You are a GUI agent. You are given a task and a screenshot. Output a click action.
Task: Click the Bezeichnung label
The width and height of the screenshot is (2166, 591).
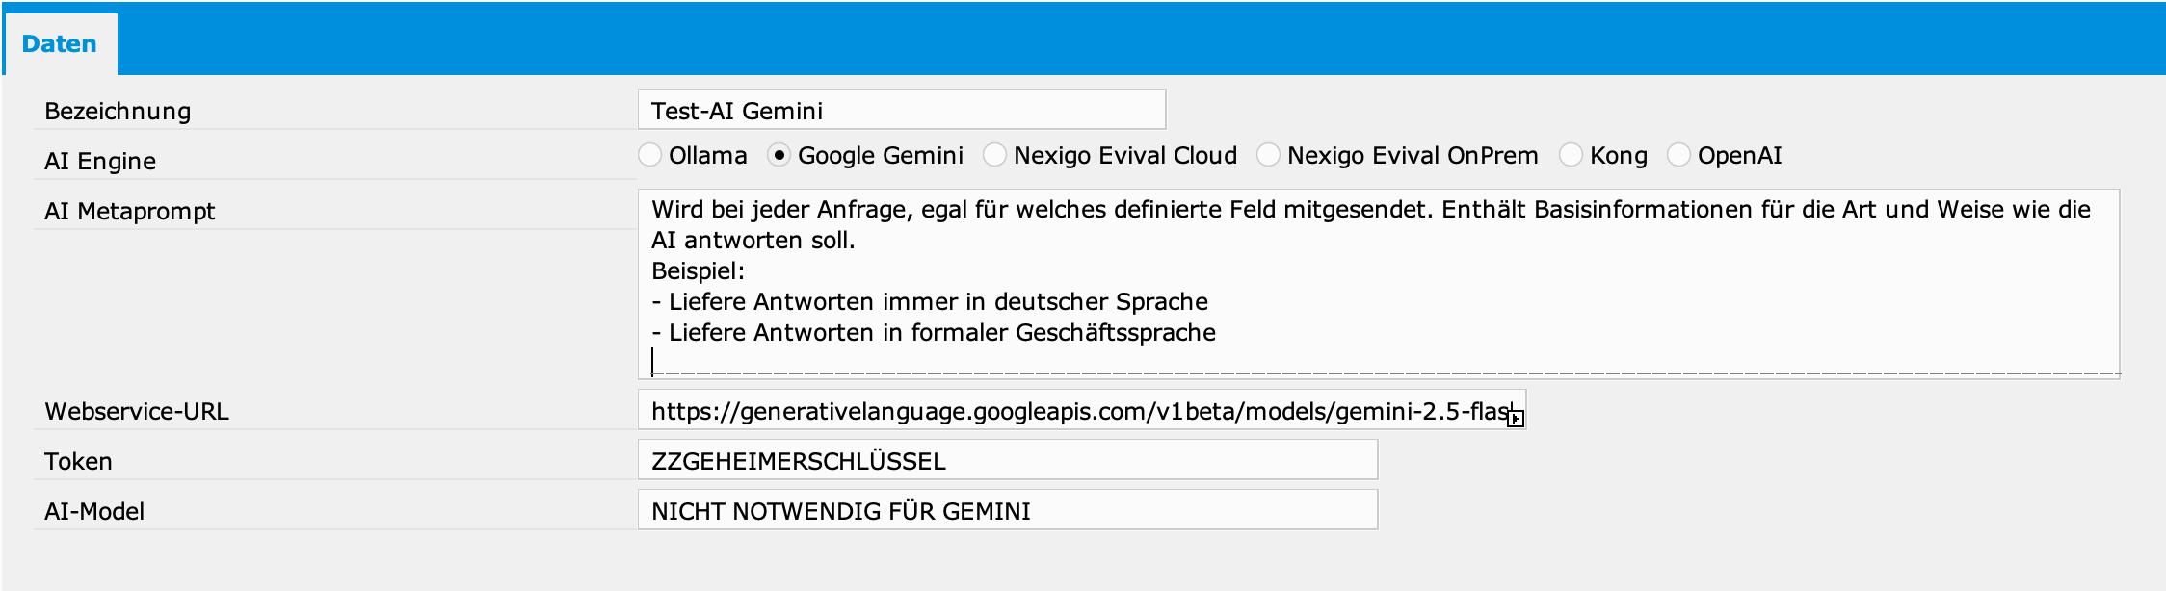click(118, 112)
